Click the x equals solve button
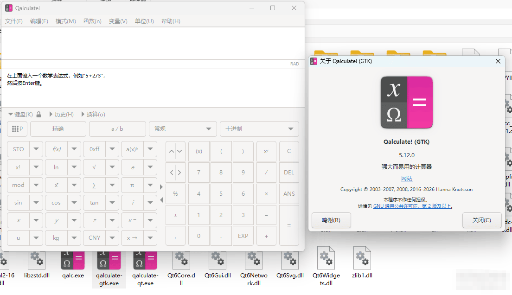 pyautogui.click(x=132, y=220)
